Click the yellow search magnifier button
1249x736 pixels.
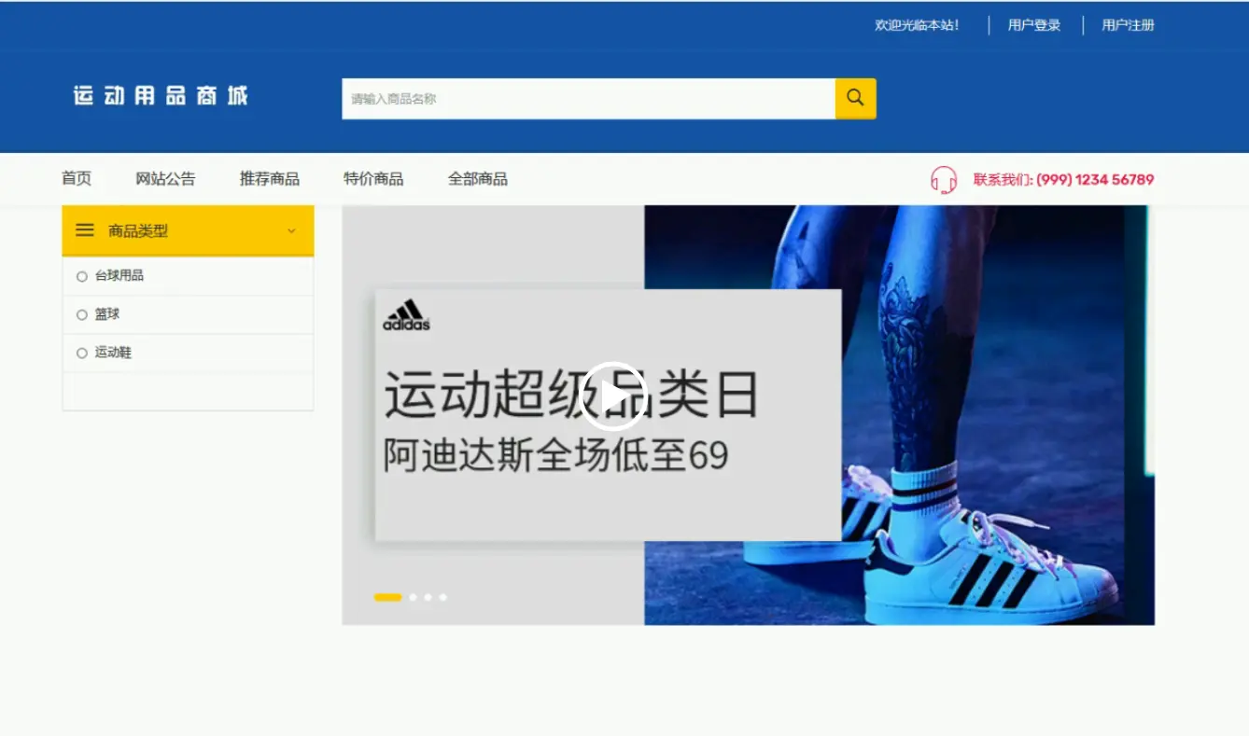coord(855,98)
